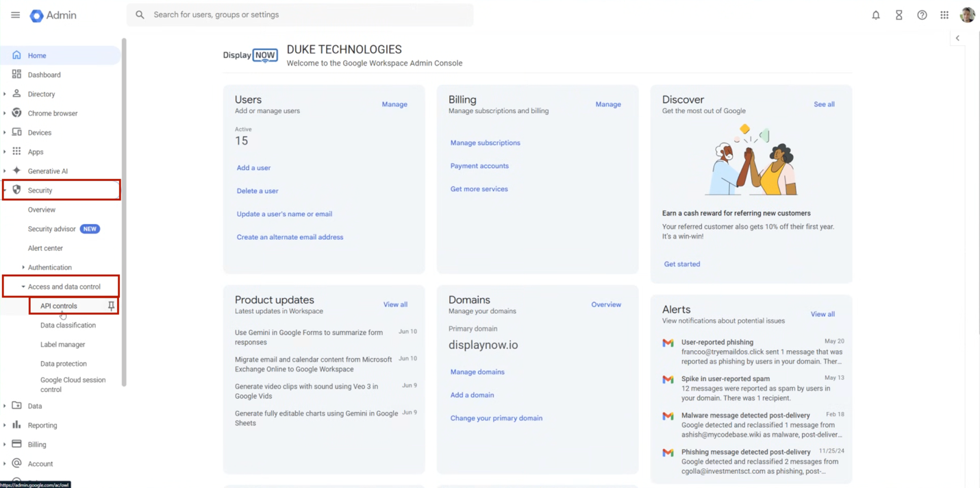Viewport: 980px width, 488px height.
Task: Click the Google Admin logo
Action: [53, 15]
